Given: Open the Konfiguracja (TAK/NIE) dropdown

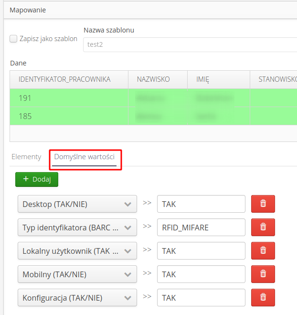Looking at the screenshot, I should click(77, 298).
